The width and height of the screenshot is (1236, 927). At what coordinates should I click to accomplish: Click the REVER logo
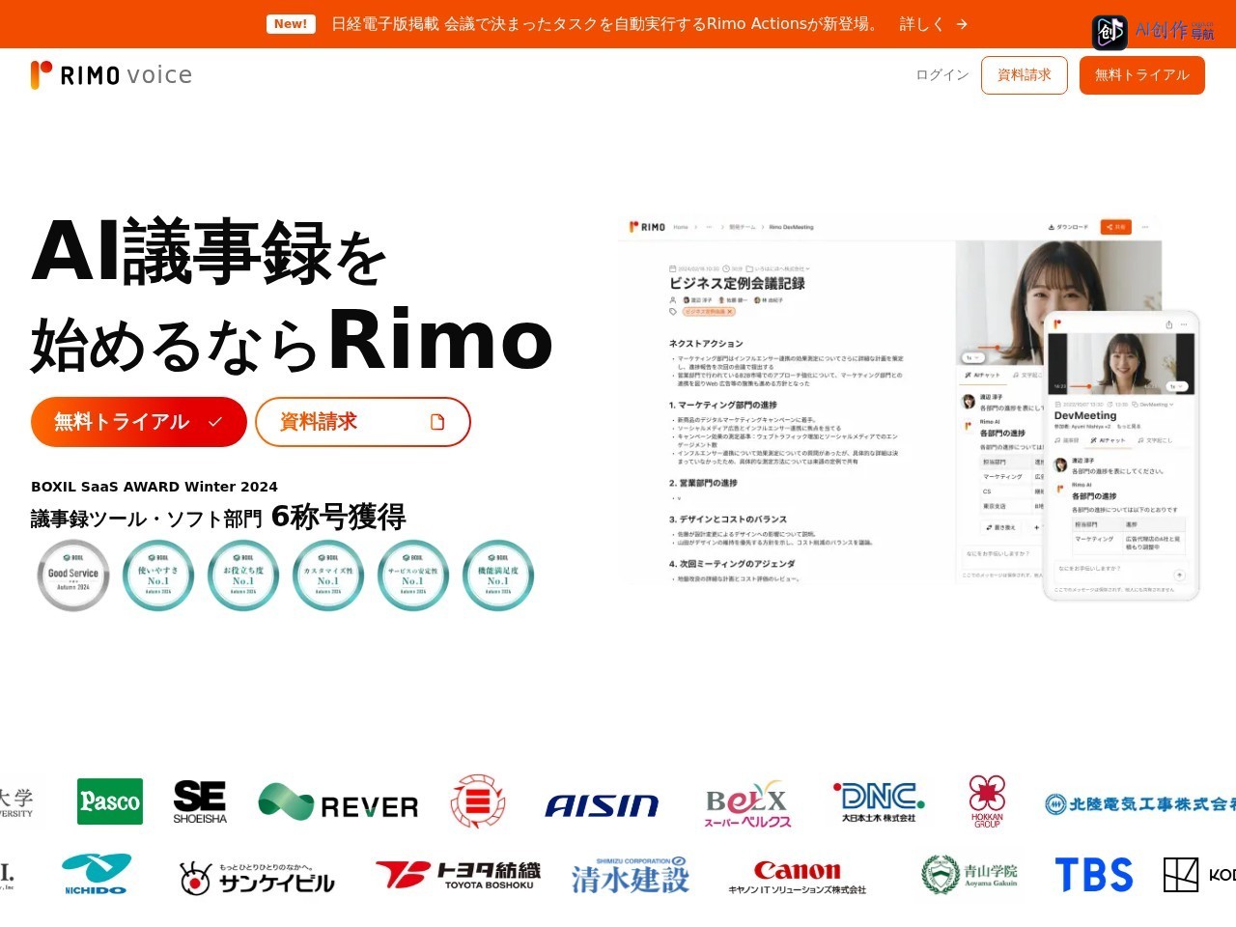(338, 803)
